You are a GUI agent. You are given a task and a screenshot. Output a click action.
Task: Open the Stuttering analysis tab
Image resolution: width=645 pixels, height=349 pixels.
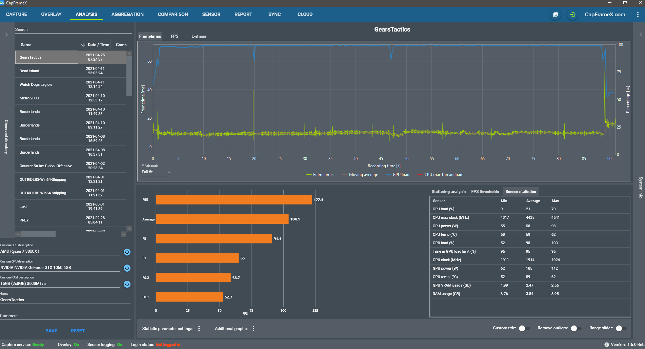[x=448, y=192]
